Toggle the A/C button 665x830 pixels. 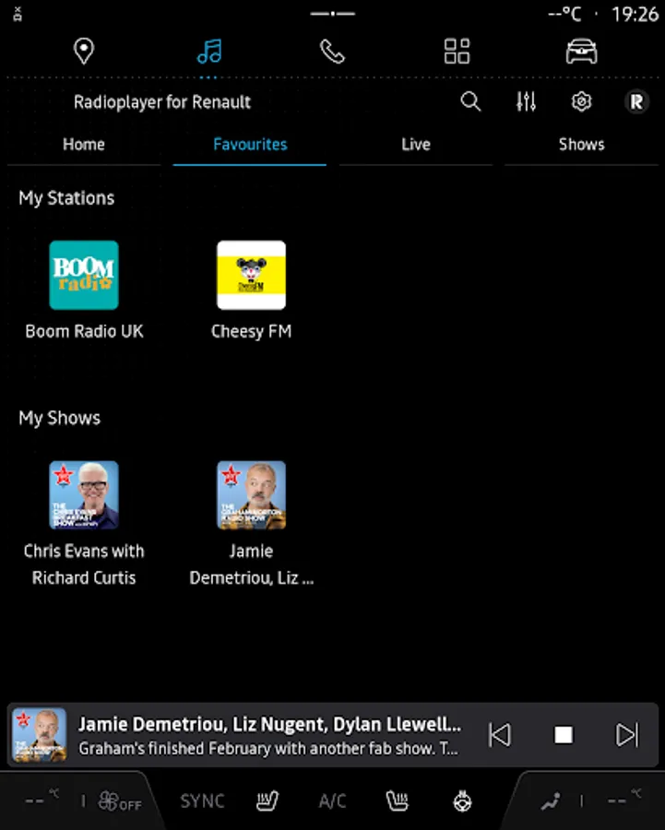tap(332, 800)
